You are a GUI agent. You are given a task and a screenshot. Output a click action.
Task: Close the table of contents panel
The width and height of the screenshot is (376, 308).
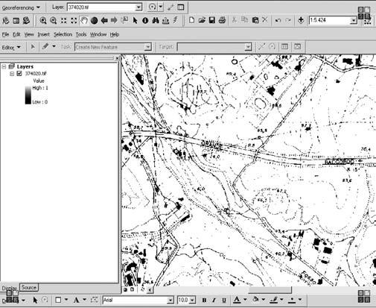point(117,58)
